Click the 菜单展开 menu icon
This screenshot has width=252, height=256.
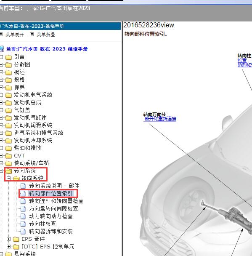1,35
